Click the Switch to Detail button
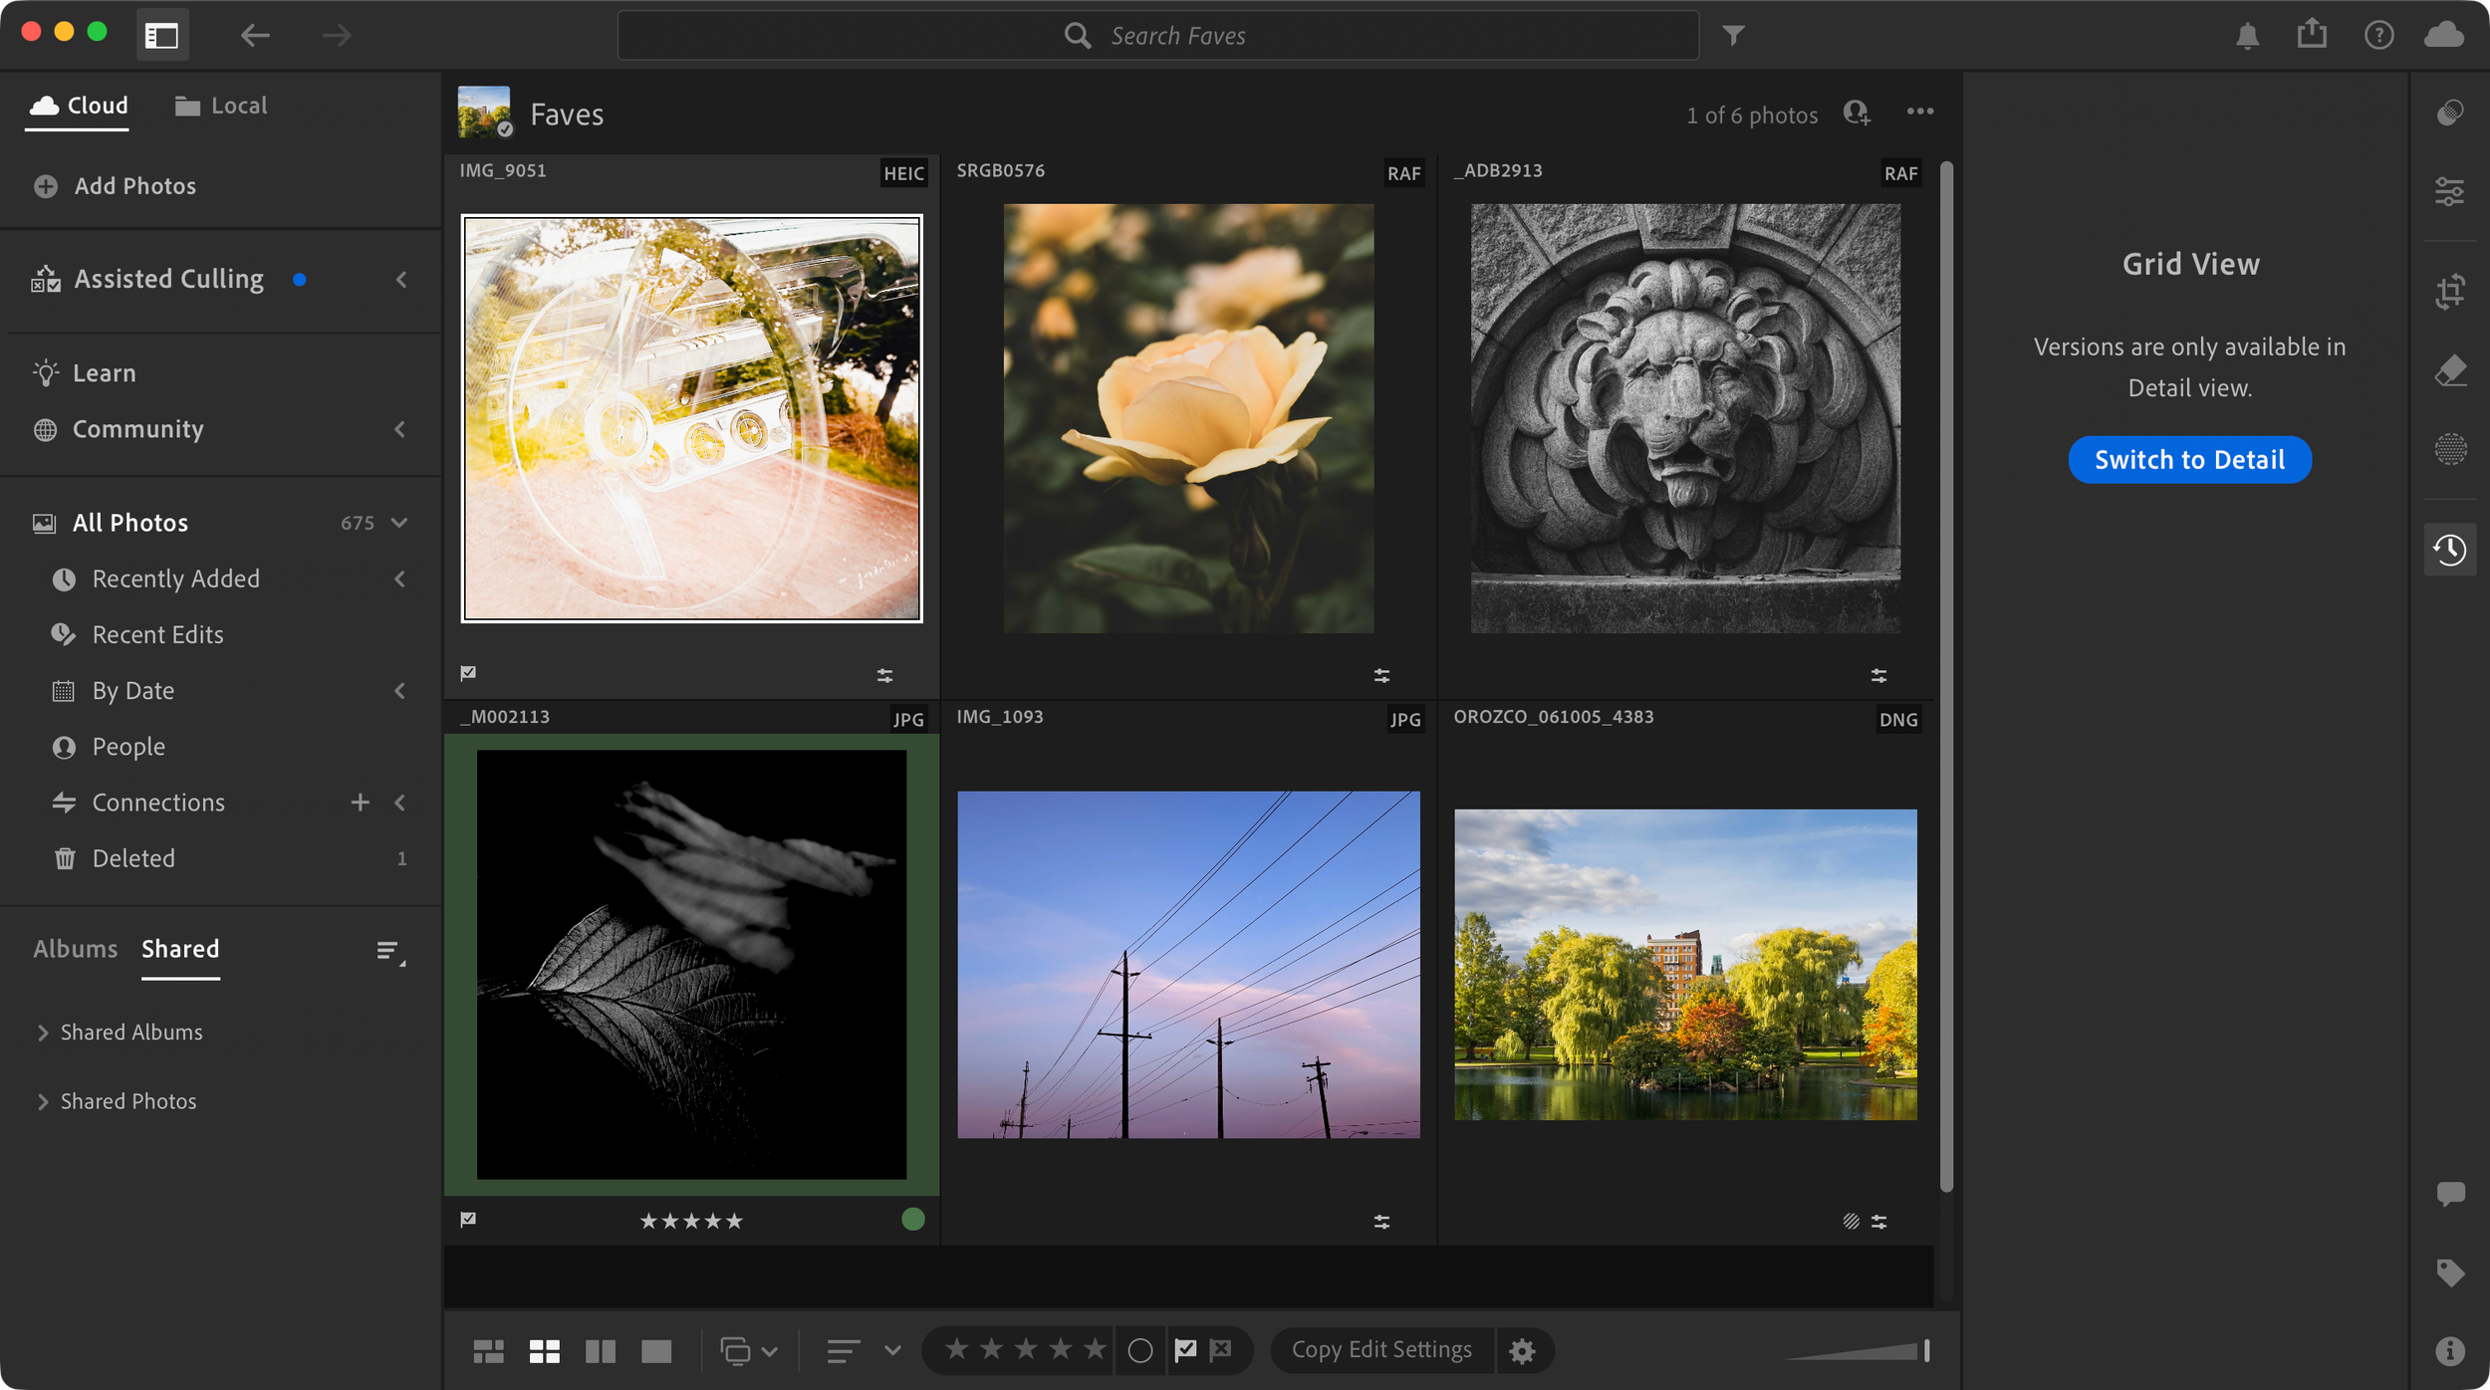The image size is (2490, 1390). click(x=2189, y=460)
